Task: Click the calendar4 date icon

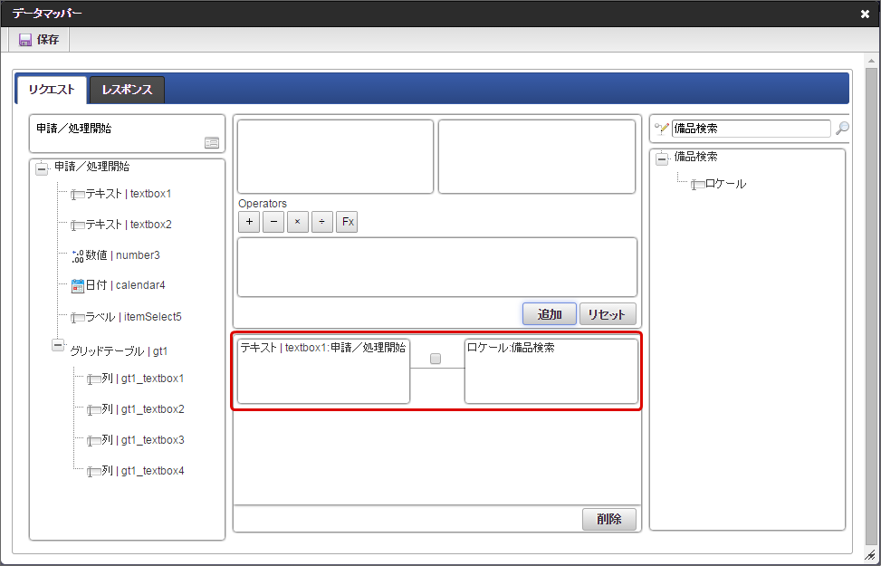Action: click(78, 286)
